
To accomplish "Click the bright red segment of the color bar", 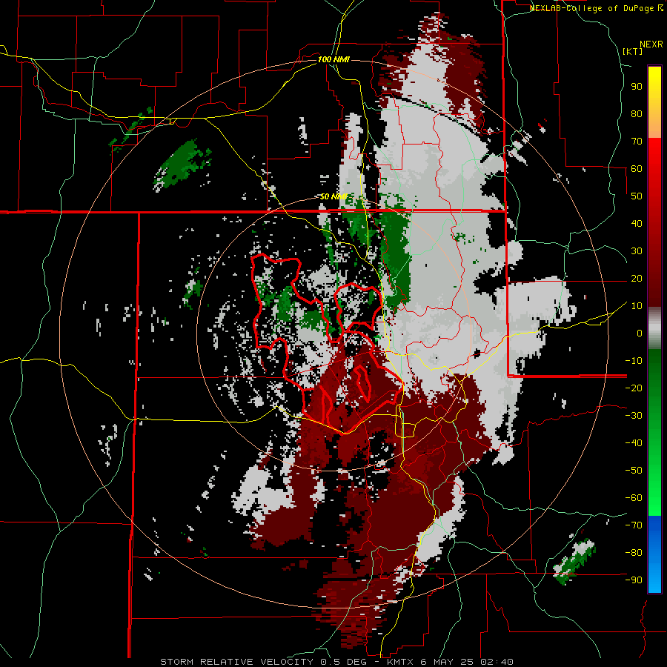I will 654,222.
